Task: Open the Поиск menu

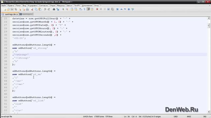Action: pos(18,6)
